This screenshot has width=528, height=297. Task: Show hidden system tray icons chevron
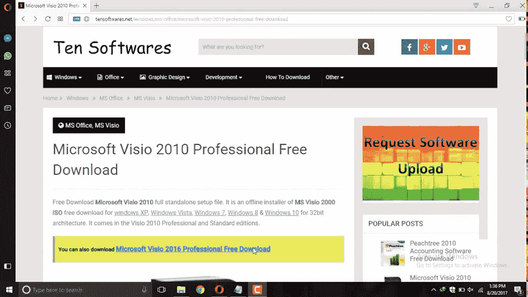433,290
